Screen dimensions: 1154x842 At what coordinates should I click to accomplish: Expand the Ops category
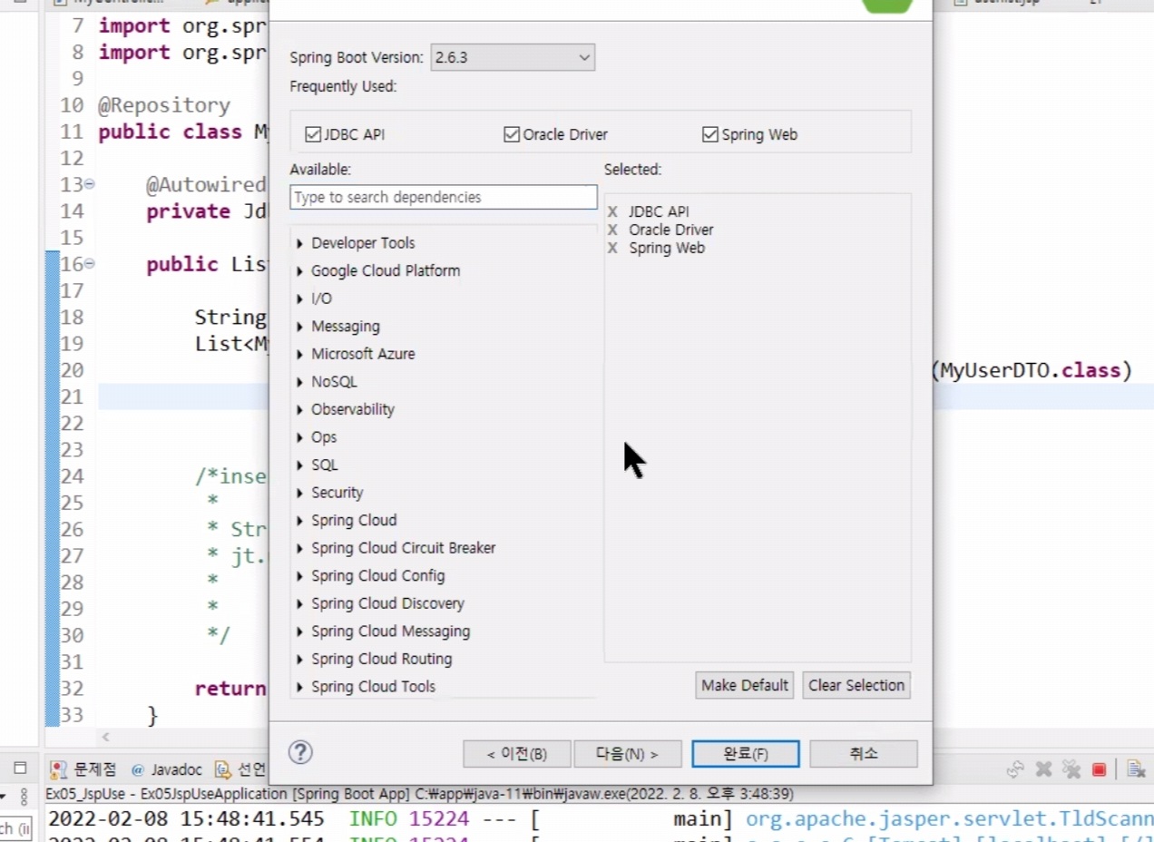(x=299, y=437)
